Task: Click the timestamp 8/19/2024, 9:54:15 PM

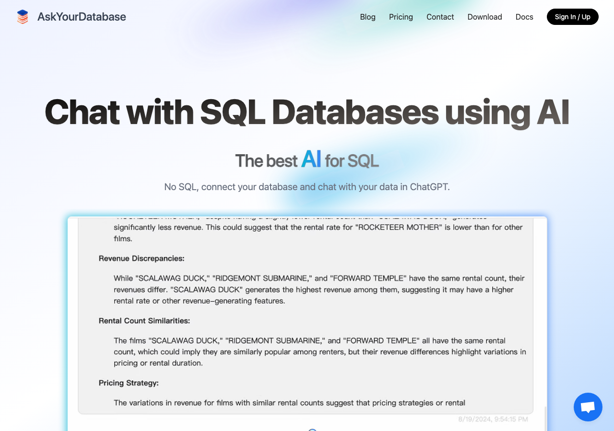Action: [493, 419]
